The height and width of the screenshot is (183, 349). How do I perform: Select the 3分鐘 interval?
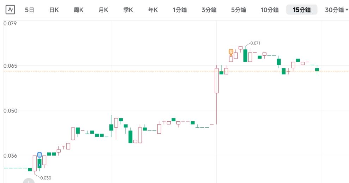click(x=208, y=10)
